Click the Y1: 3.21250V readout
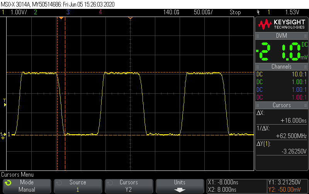The height and width of the screenshot is (194, 309). [284, 182]
